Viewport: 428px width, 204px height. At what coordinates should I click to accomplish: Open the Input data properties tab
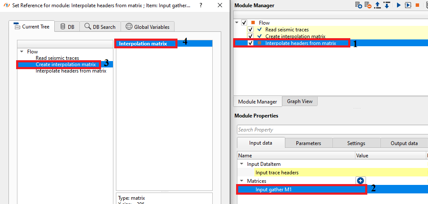[261, 143]
